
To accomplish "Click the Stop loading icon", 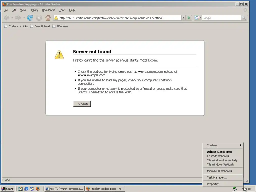I will (x=39, y=18).
